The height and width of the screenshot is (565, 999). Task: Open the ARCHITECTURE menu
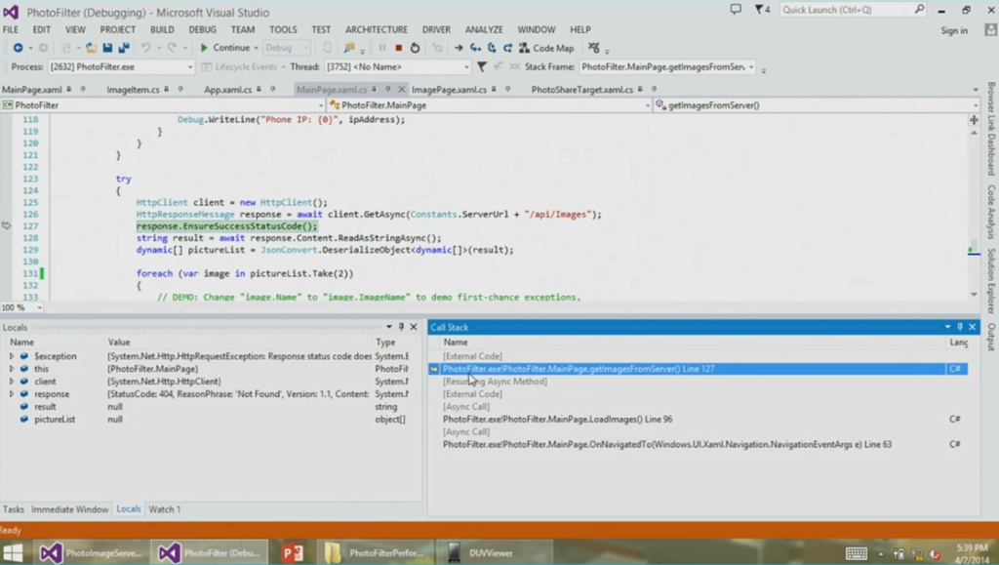tap(377, 29)
